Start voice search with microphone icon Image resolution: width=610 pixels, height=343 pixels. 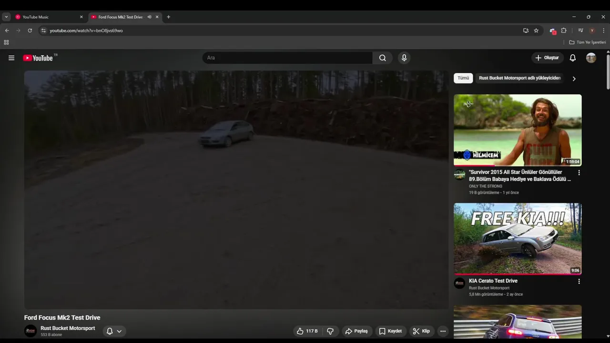[x=404, y=58]
